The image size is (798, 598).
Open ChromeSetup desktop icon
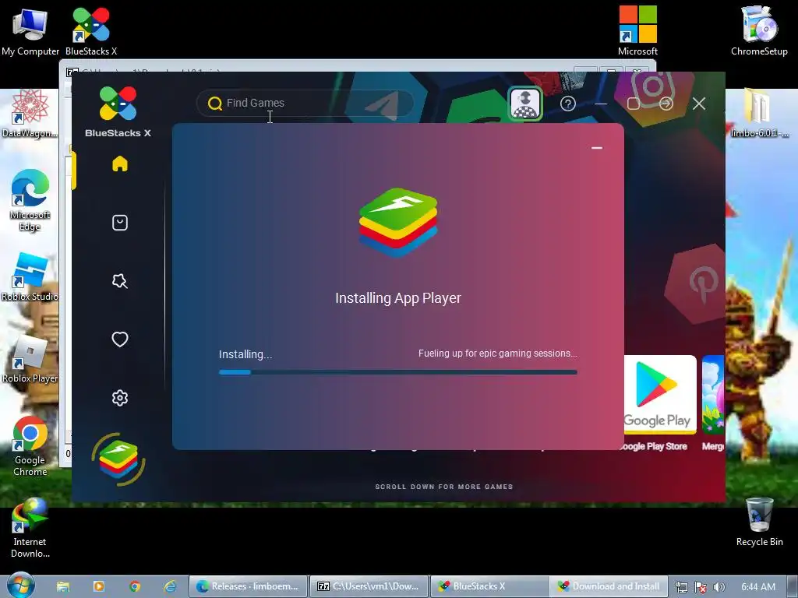tap(759, 31)
